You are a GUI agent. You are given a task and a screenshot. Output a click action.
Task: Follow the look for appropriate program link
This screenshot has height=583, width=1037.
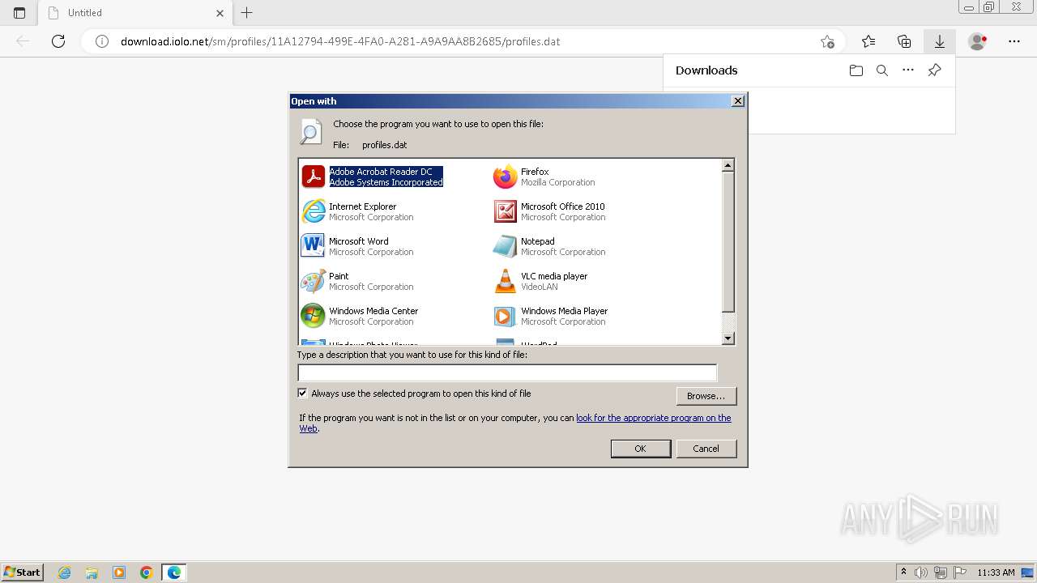pyautogui.click(x=653, y=418)
